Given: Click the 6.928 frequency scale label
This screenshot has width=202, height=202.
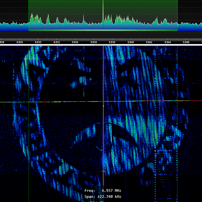Looking at the screenshot, I should pyautogui.click(x=19, y=42).
